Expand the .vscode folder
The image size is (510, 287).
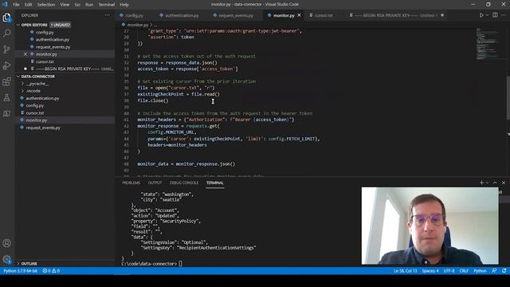(x=33, y=91)
